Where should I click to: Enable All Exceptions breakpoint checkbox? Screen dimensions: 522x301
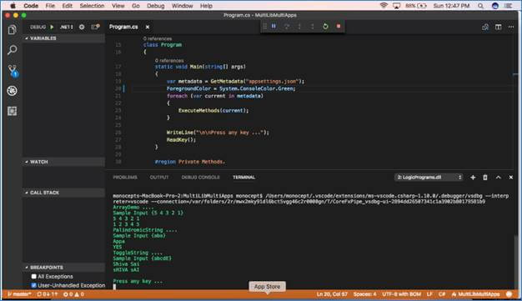coord(33,276)
